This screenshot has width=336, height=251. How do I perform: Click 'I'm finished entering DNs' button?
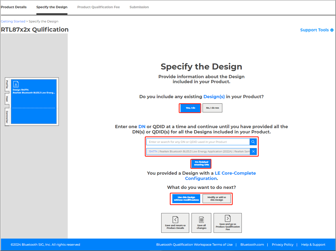click(x=201, y=164)
